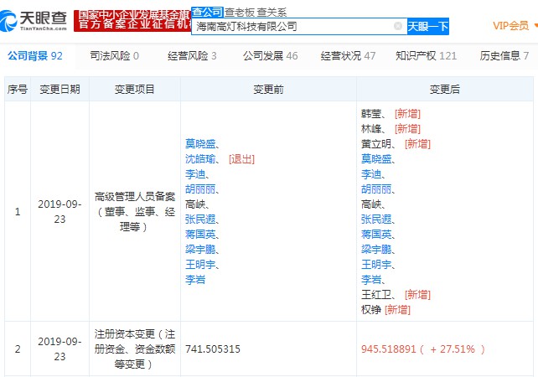Select row 2 date 2019-09-23
The height and width of the screenshot is (377, 538).
click(x=59, y=349)
